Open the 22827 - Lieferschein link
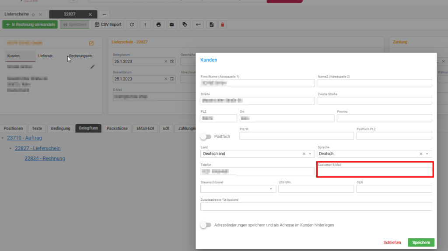 coord(38,149)
